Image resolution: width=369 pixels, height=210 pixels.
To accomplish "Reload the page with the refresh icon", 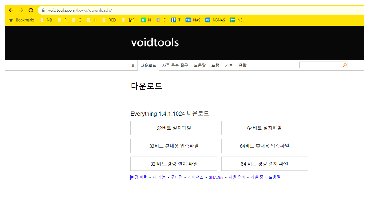I will coord(31,10).
